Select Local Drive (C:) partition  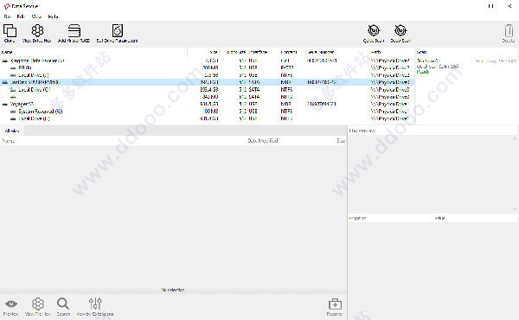click(34, 89)
